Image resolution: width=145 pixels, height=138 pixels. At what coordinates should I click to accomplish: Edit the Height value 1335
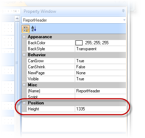tap(80, 109)
